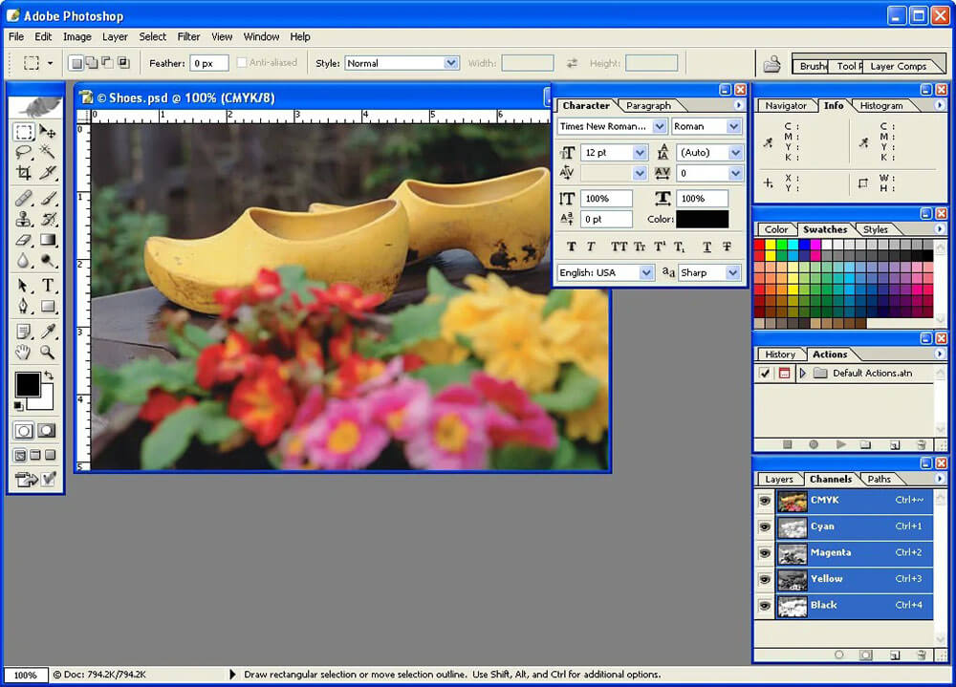Hide the Magenta channel

[765, 553]
